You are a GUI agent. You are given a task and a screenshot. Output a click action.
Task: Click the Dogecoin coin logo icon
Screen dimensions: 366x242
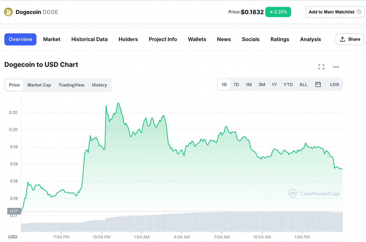pyautogui.click(x=8, y=12)
